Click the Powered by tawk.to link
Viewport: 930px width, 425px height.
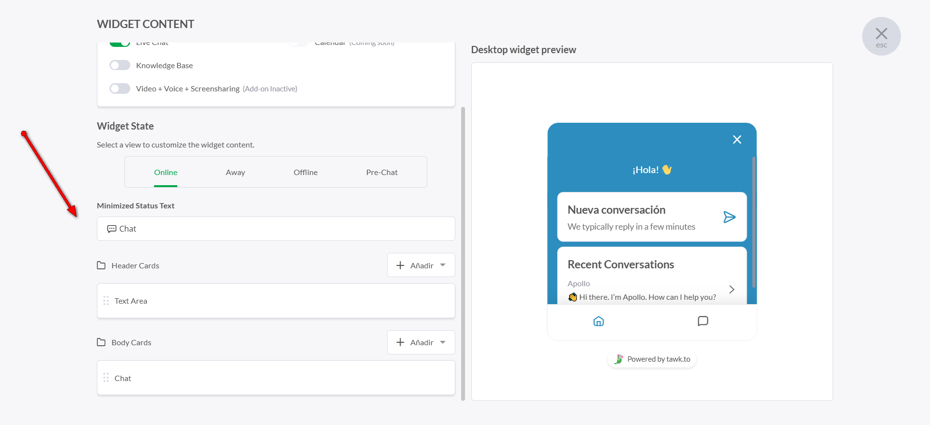[x=652, y=359]
